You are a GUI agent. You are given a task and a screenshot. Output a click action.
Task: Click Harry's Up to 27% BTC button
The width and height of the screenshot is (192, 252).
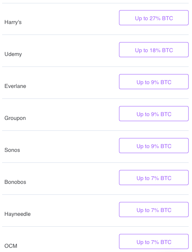[x=154, y=18]
